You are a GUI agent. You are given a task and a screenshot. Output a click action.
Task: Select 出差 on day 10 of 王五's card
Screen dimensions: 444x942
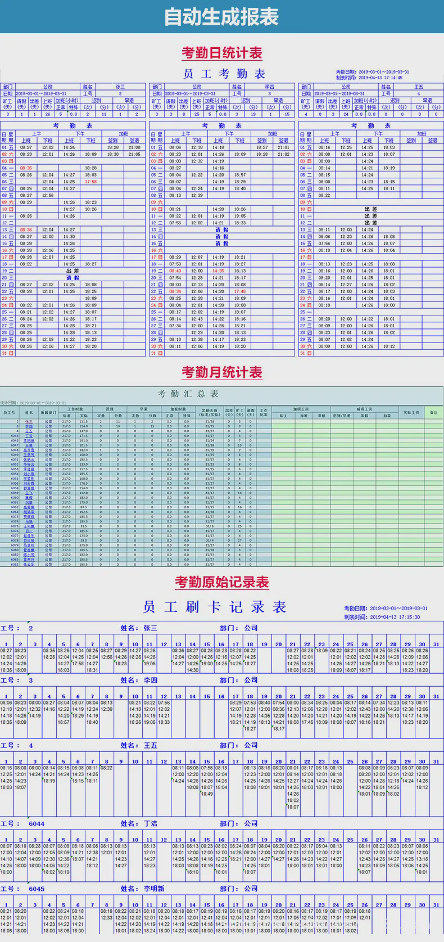pyautogui.click(x=371, y=209)
